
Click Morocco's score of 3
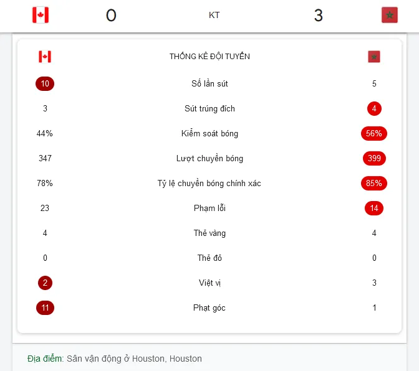[x=319, y=15]
